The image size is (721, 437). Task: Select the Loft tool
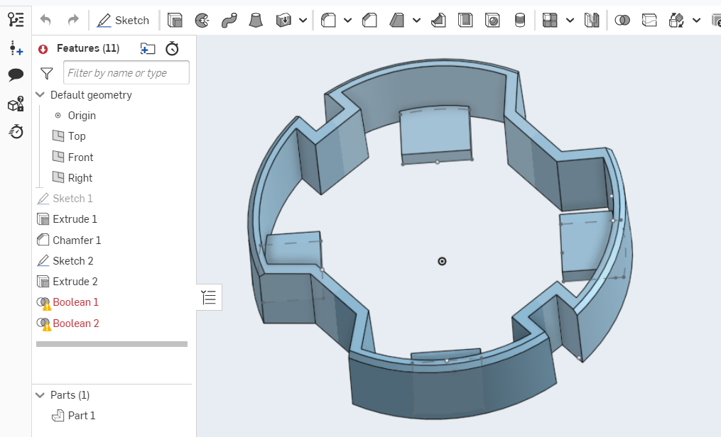(256, 20)
